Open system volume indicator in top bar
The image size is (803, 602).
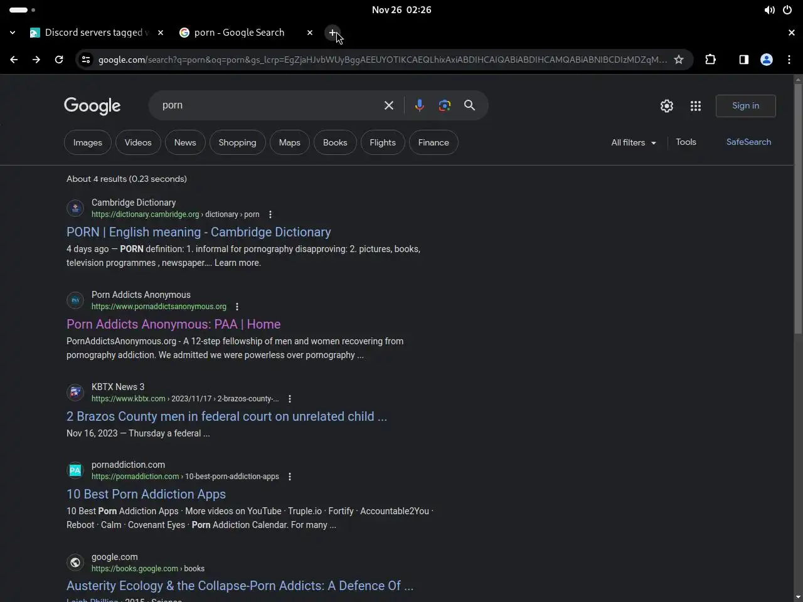pos(769,10)
